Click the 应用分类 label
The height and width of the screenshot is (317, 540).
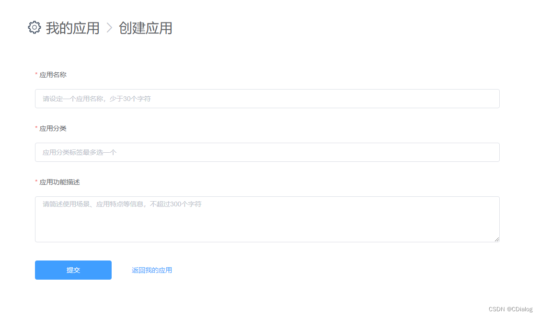coord(53,128)
